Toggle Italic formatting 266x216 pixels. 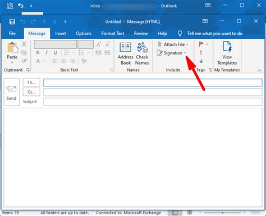click(x=47, y=53)
